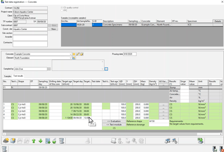Select the FPC radio button
This screenshot has width=224, height=152.
click(62, 10)
